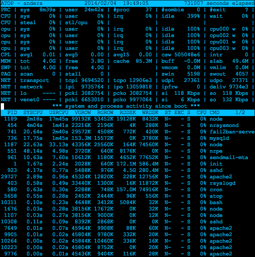This screenshot has width=255, height=257.
Task: Click the cpu001 label
Action: tap(219, 42)
